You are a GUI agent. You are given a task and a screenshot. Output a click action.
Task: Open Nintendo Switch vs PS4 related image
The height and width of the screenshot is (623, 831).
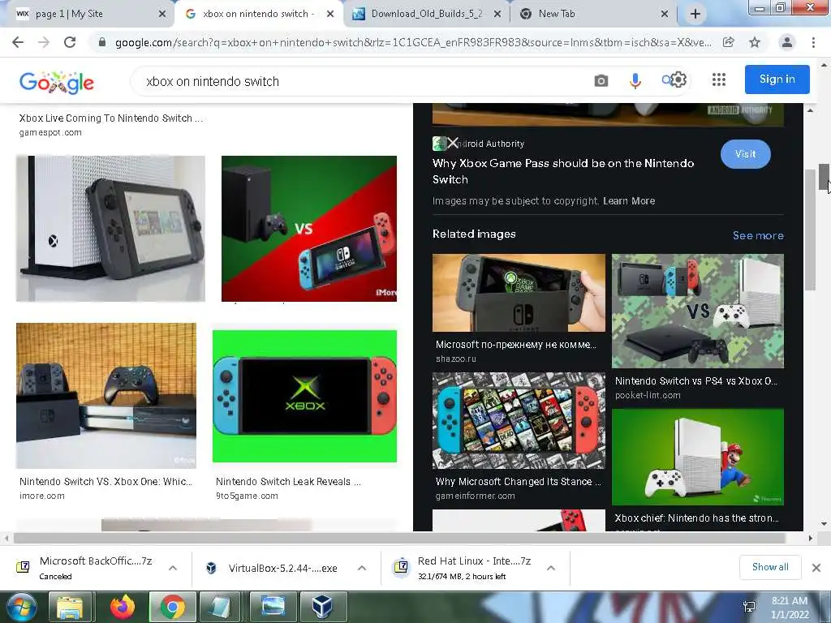click(697, 311)
